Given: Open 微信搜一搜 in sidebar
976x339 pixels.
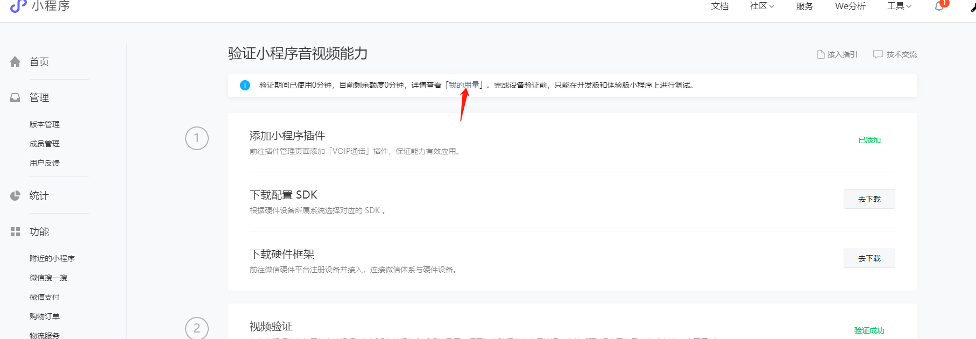Looking at the screenshot, I should click(48, 278).
